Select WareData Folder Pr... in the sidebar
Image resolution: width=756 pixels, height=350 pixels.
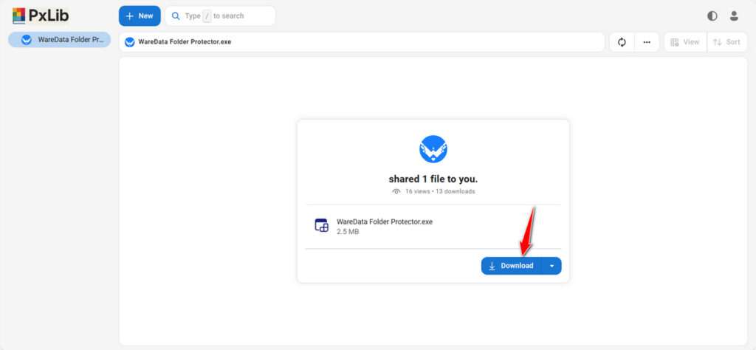coord(60,40)
